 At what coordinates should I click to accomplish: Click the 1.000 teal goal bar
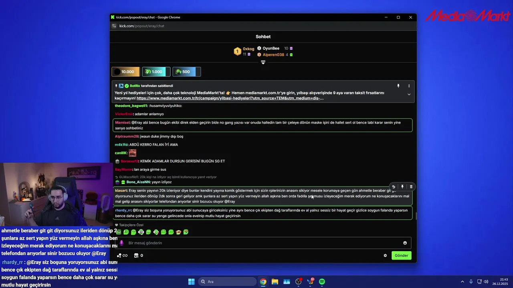tap(156, 72)
